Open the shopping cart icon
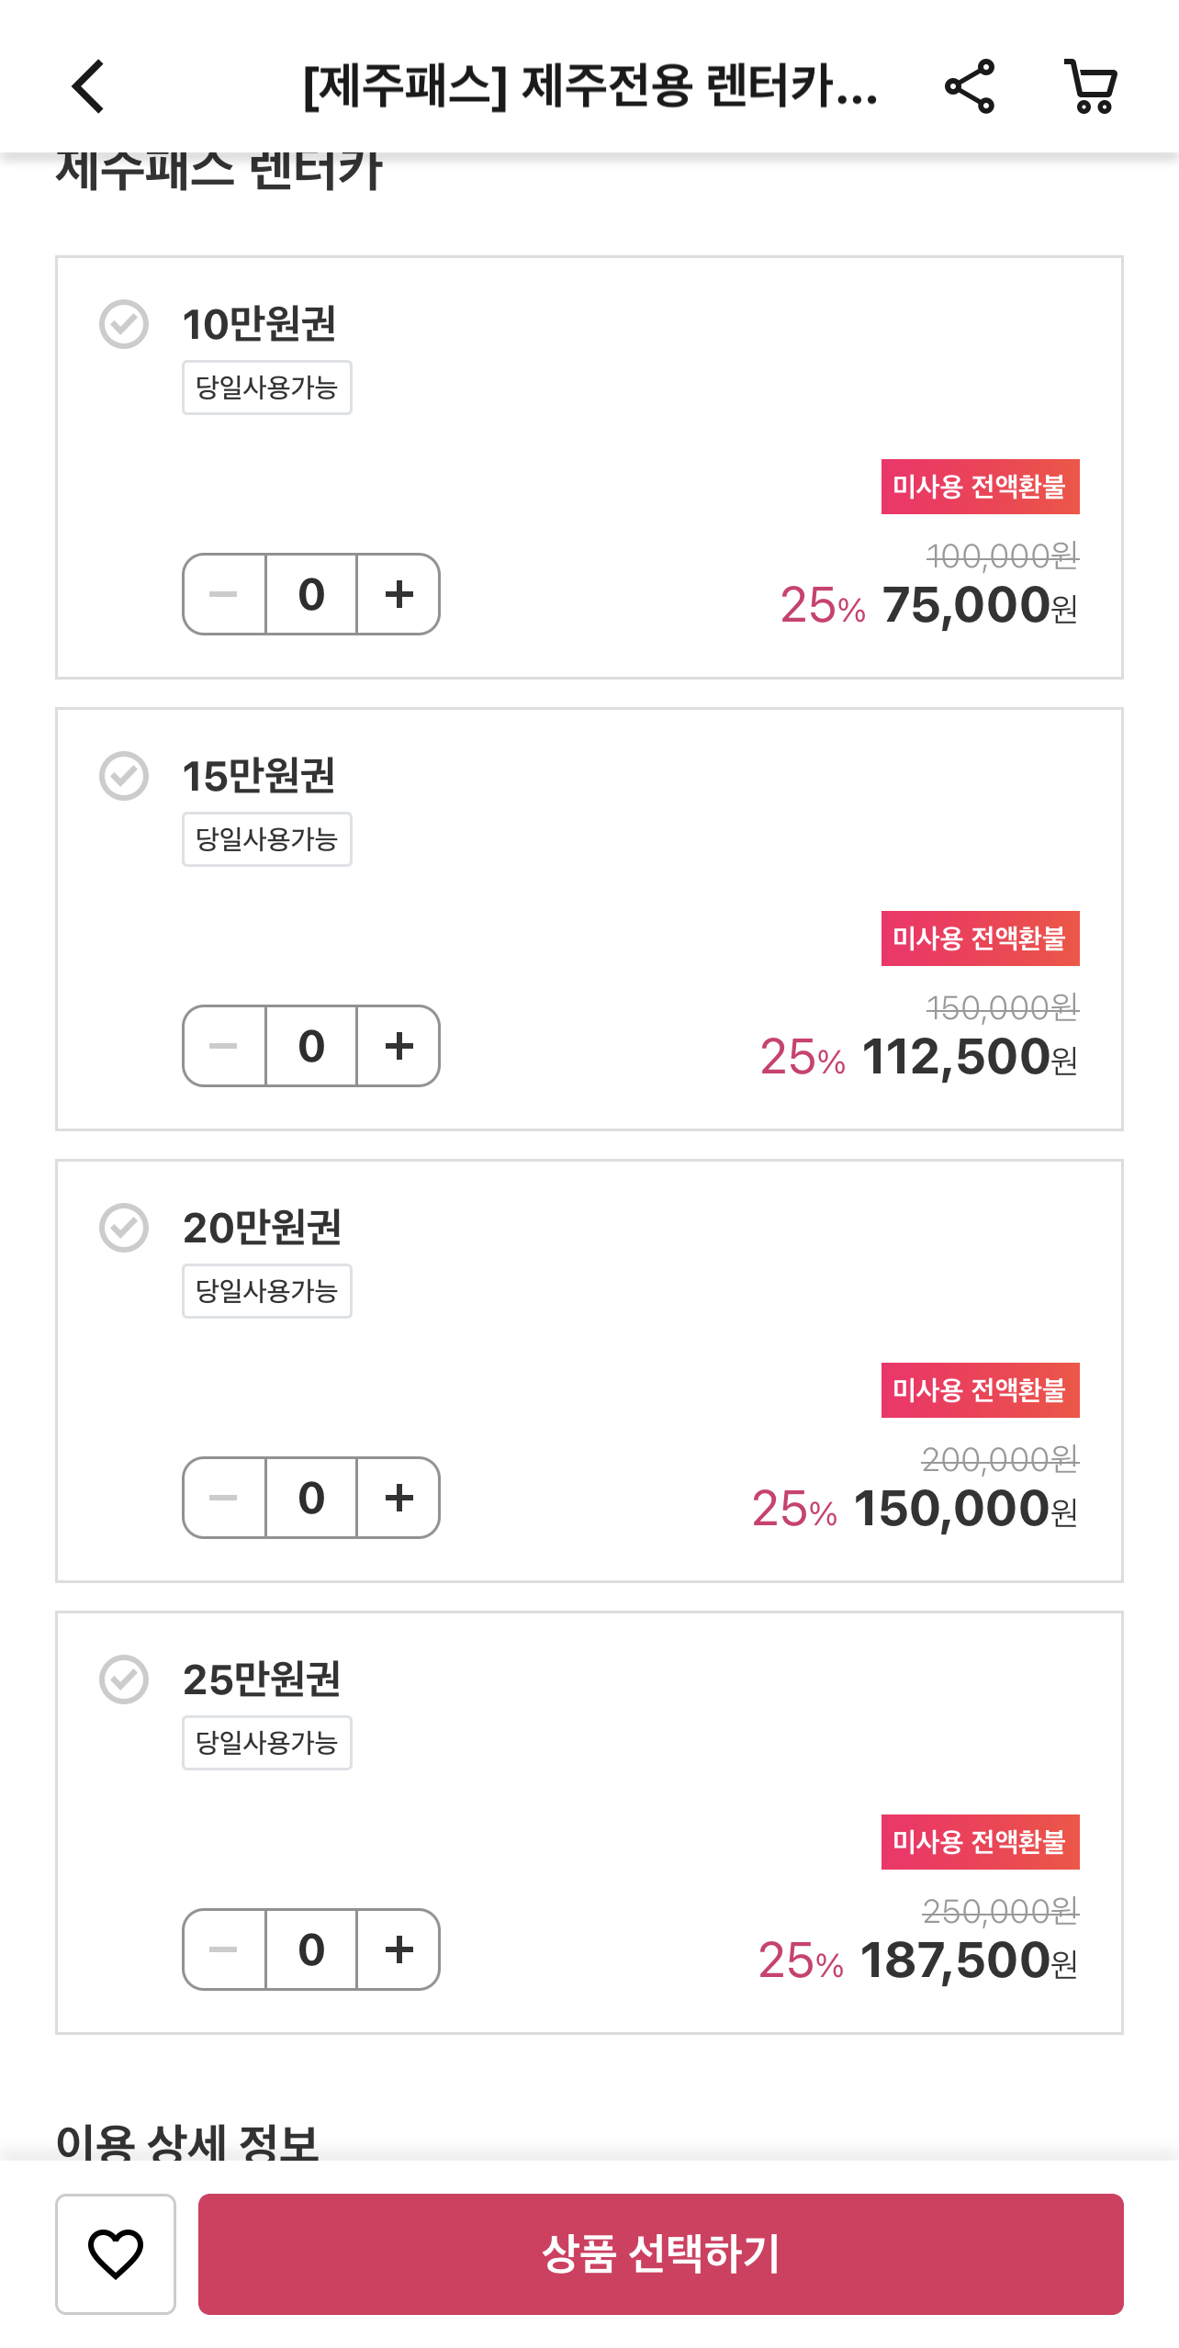Viewport: 1179px width, 2348px height. click(x=1091, y=87)
